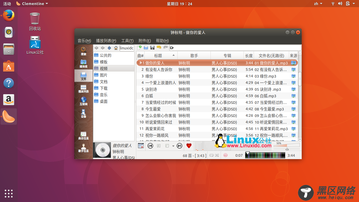The height and width of the screenshot is (202, 359).
Task: Open the clock showing 星期日 19:24
Action: [179, 4]
